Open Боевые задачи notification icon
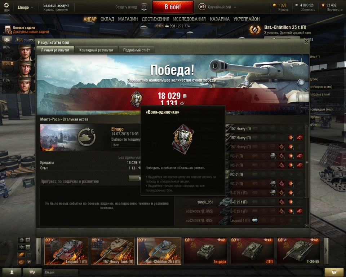 point(8,29)
